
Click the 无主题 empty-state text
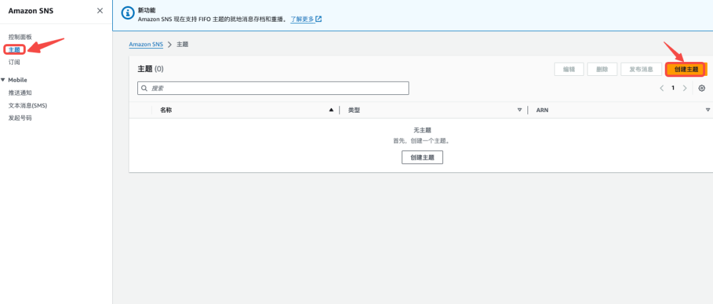[x=423, y=130]
